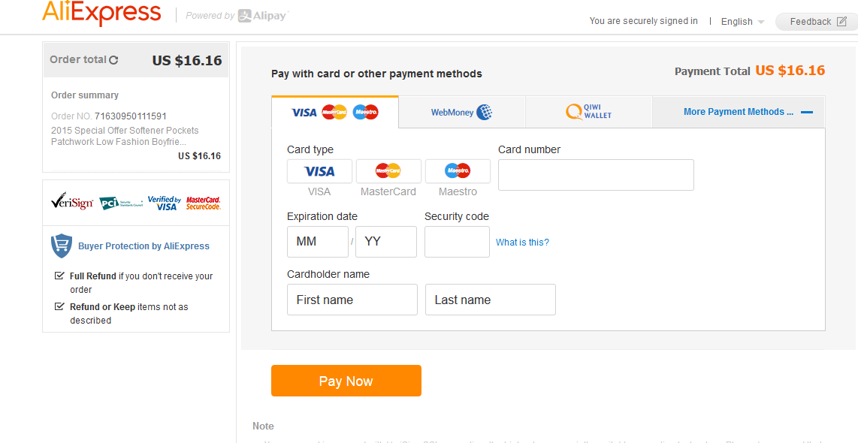The image size is (858, 443).
Task: Click the Pay Now button
Action: [x=346, y=381]
